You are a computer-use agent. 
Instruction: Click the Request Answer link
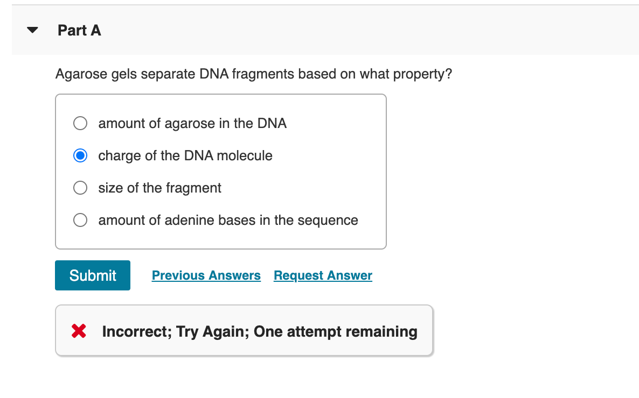323,275
